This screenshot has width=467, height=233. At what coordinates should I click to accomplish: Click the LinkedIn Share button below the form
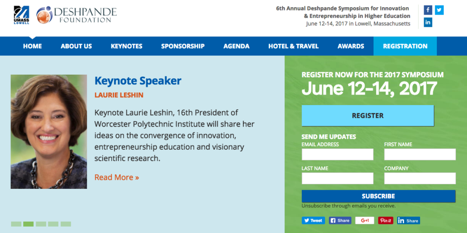coord(408,221)
